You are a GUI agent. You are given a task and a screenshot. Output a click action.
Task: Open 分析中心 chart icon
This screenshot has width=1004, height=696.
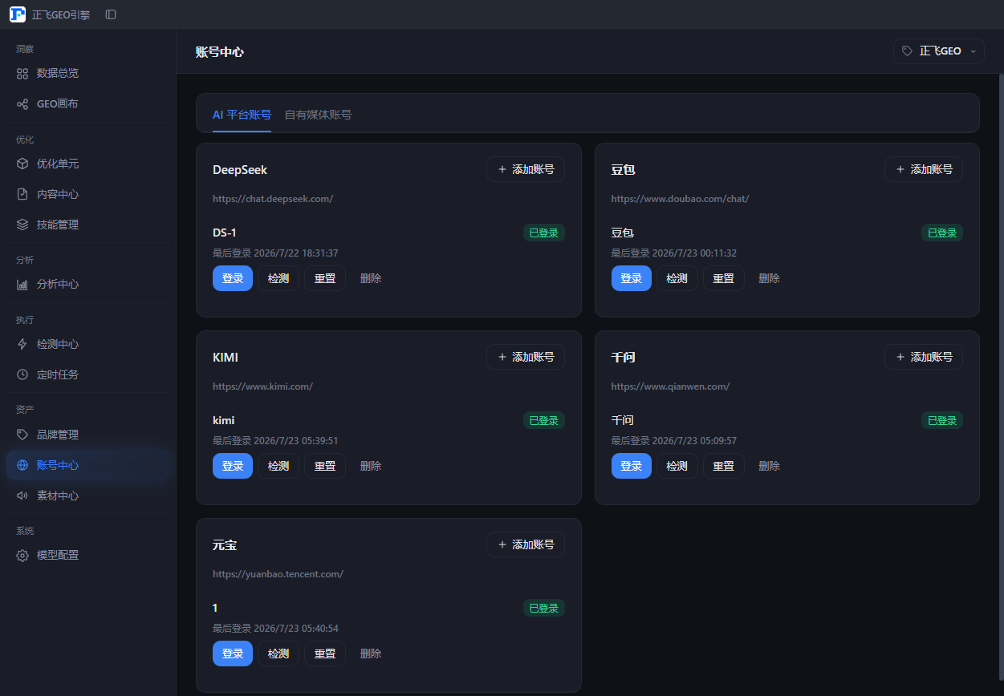[22, 284]
